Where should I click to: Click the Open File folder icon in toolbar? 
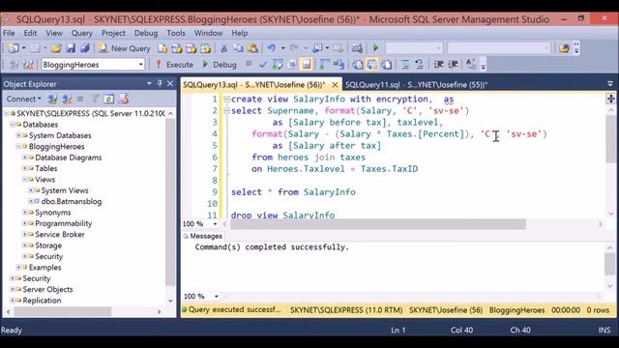pyautogui.click(x=56, y=48)
